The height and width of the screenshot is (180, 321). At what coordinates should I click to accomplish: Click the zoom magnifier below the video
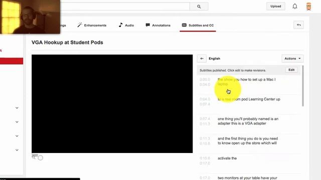(34, 157)
